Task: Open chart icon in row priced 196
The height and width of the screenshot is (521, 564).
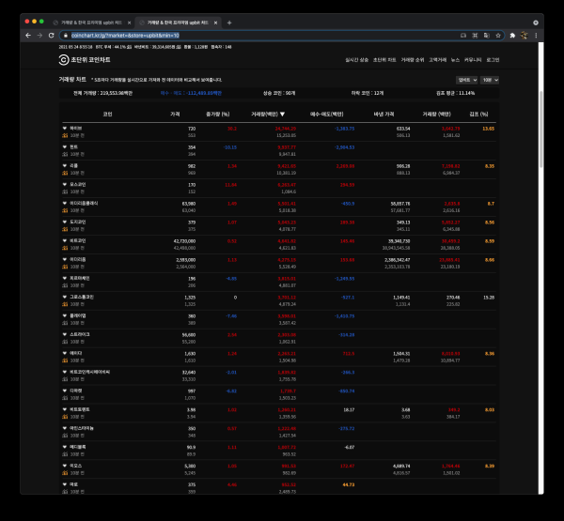Action: pyautogui.click(x=65, y=285)
